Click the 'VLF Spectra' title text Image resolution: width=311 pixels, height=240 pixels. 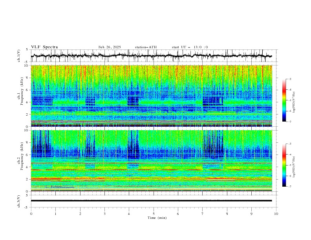(44, 47)
